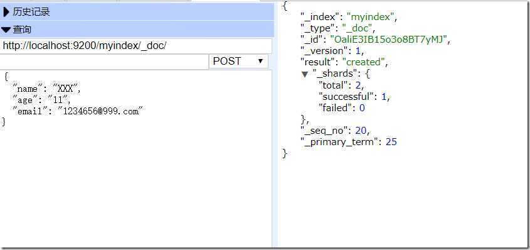530x250 pixels.
Task: Select the "_primary_term": 25 line
Action: coord(349,142)
